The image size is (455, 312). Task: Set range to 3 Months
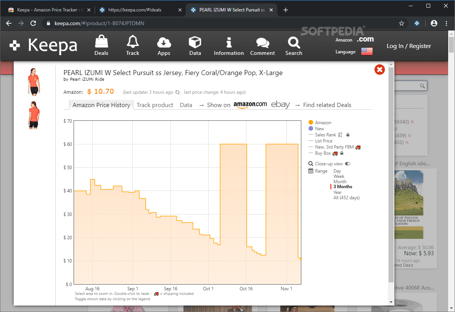tap(343, 187)
